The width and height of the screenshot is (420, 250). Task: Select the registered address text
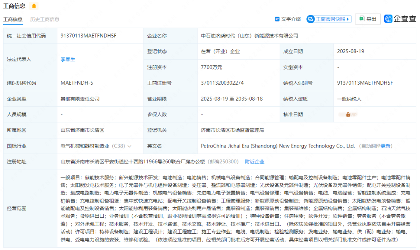click(133, 162)
